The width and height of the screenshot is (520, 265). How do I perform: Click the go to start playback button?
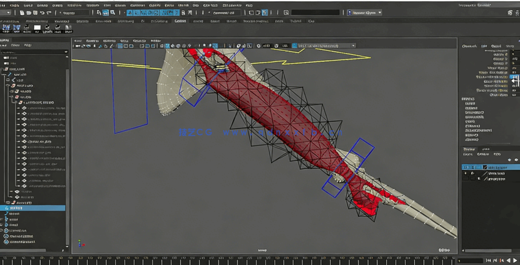[x=488, y=260]
